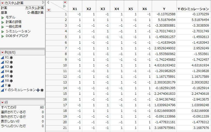The image size is (211, 132).
Task: Click the asterisk property icon next to X6
Action: tap(11, 81)
